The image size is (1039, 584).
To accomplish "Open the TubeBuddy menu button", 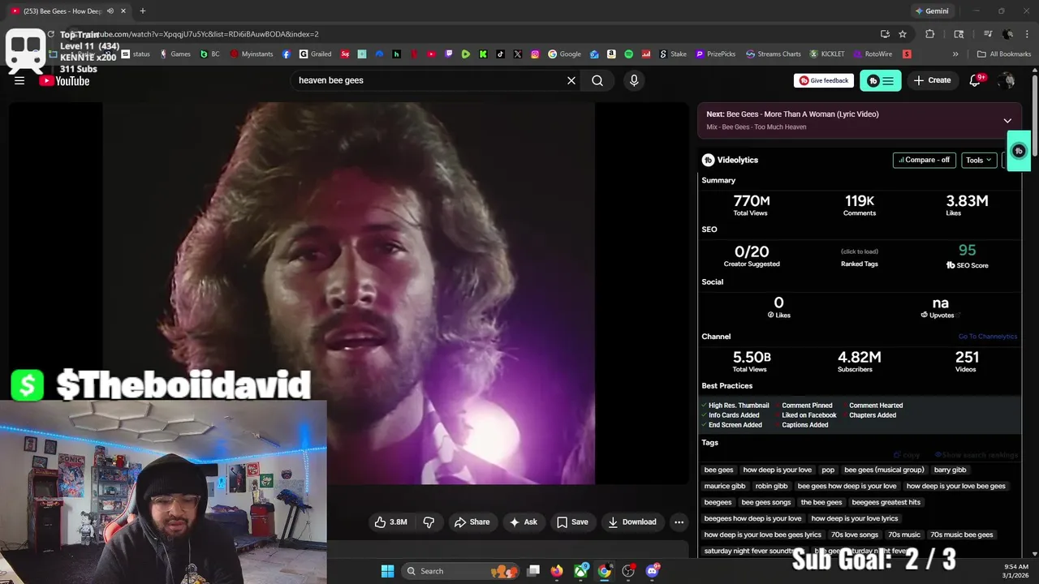I will pos(881,80).
